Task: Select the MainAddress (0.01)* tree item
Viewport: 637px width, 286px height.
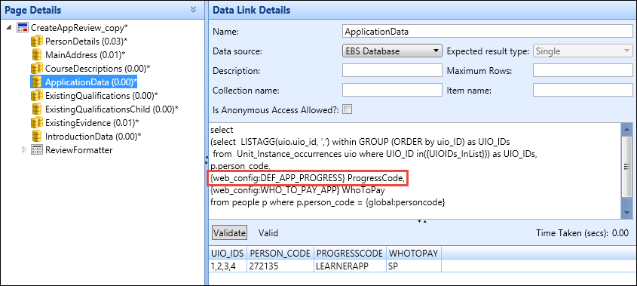Action: pyautogui.click(x=85, y=54)
